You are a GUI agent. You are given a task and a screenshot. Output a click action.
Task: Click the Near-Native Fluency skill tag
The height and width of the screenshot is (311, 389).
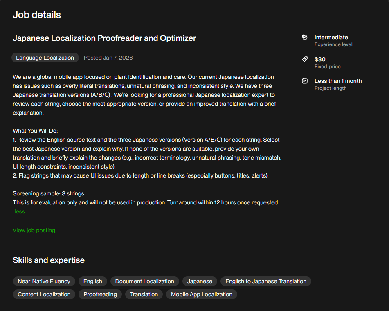(44, 281)
